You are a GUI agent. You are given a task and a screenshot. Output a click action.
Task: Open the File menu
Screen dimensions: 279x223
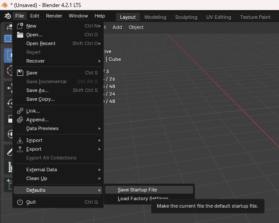20,16
